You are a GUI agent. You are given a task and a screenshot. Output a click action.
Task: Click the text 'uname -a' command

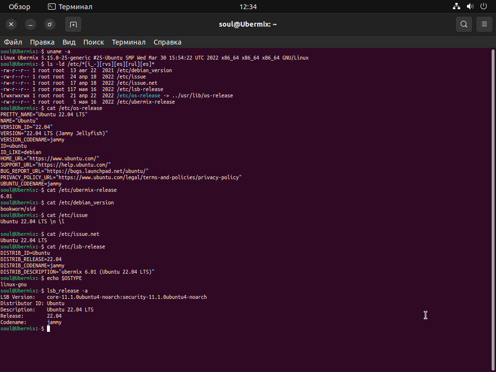[x=59, y=51]
